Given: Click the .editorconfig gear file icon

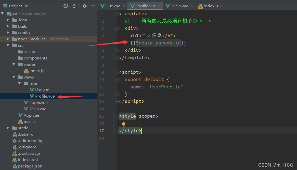Looking at the screenshot, I should coord(15,141).
